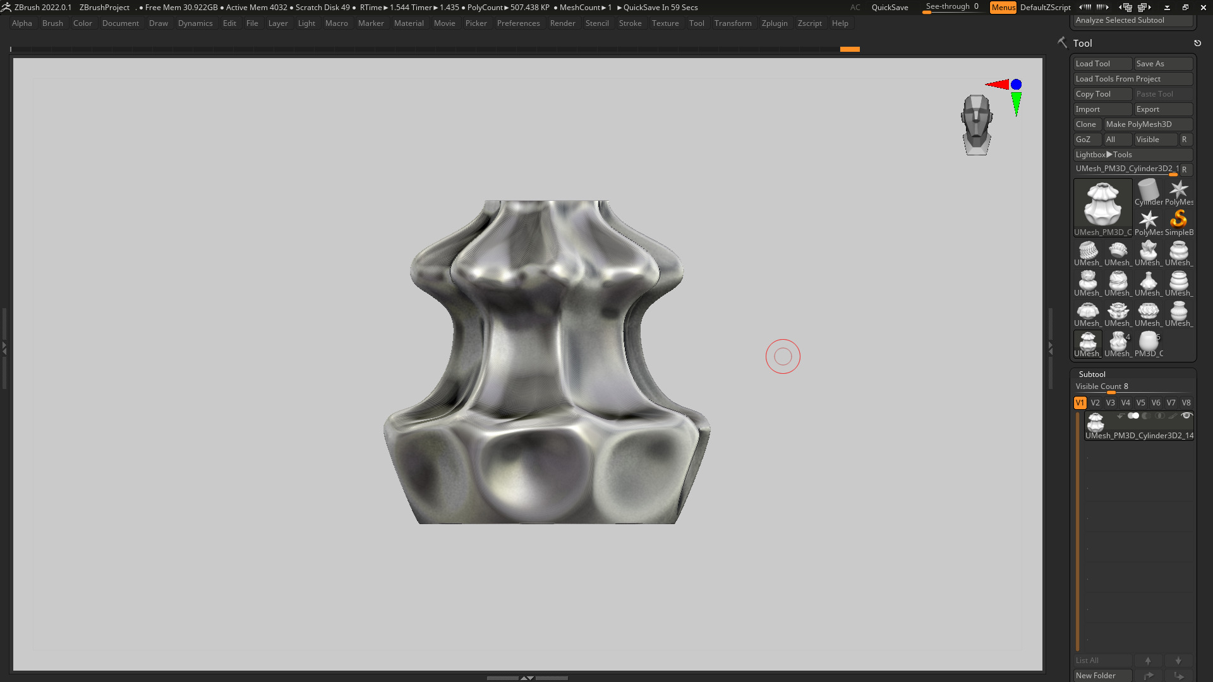Click the QuickSave button
Viewport: 1213px width, 682px height.
(x=890, y=8)
